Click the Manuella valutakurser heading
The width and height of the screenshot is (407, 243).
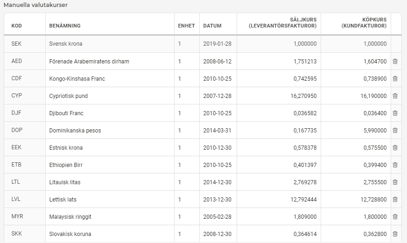click(x=35, y=5)
